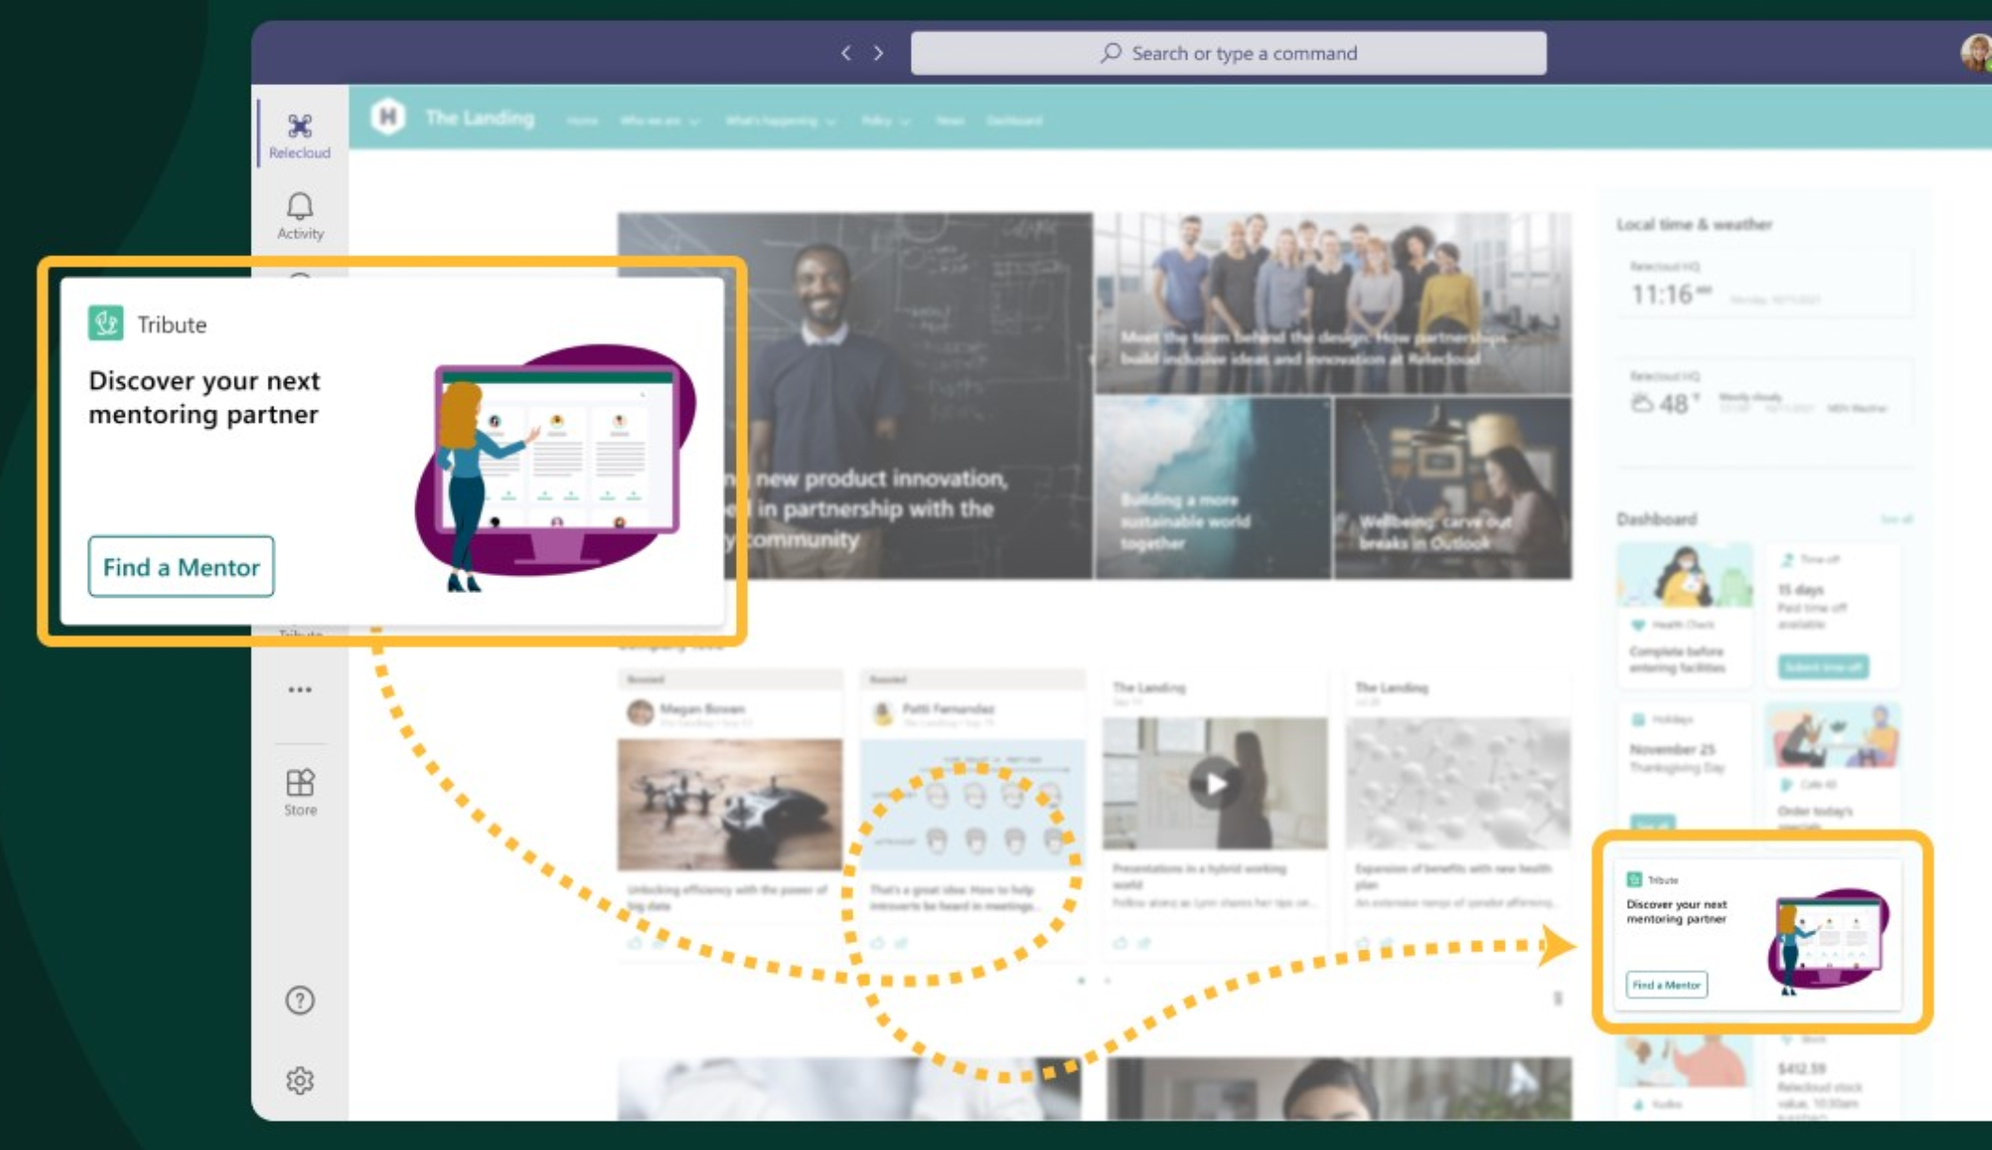Image resolution: width=1992 pixels, height=1150 pixels.
Task: Click the large Find a Mentor button
Action: pos(181,566)
